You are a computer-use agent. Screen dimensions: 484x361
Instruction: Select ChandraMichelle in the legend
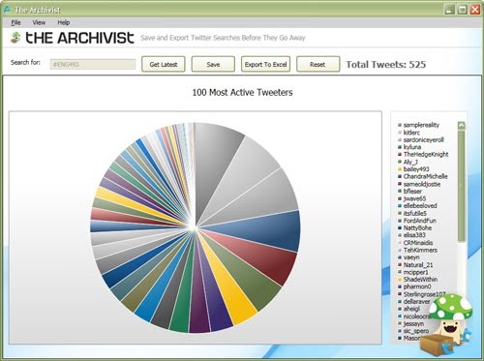point(425,176)
